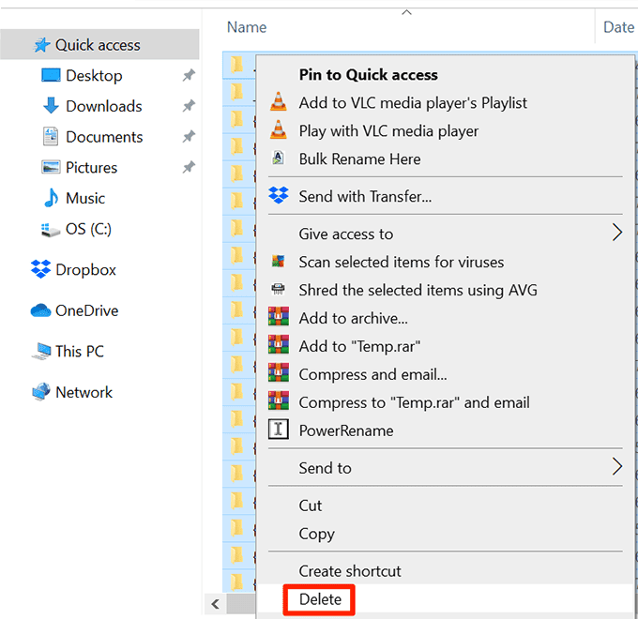
Task: Choose Cut in the context menu
Action: (311, 506)
